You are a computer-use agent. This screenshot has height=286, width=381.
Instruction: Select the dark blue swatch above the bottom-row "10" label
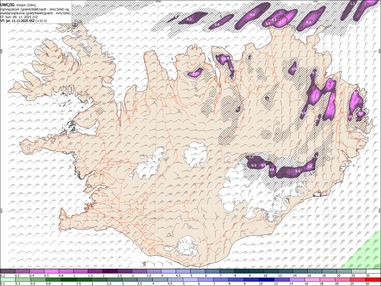(x=266, y=280)
